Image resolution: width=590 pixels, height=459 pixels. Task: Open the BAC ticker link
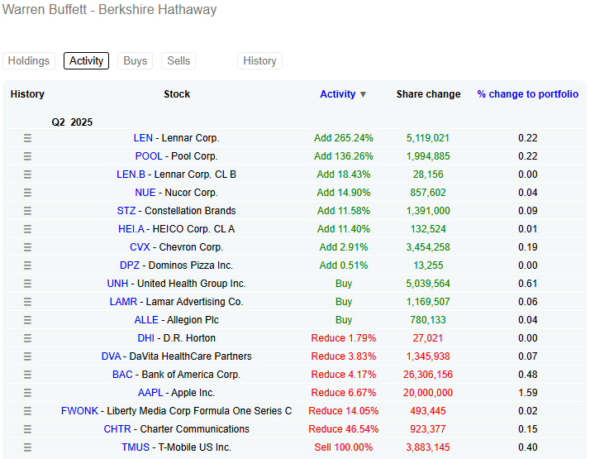pos(122,375)
